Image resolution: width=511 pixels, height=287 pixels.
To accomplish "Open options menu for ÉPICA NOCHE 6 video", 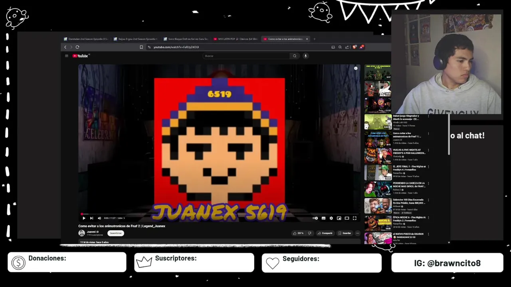I will (x=428, y=217).
